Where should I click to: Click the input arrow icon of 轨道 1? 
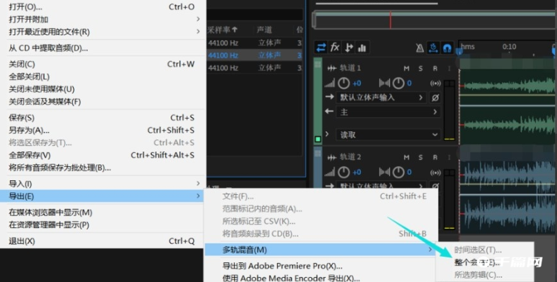(329, 97)
